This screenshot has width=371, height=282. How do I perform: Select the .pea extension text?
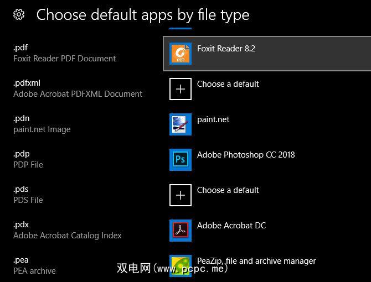[x=21, y=260]
